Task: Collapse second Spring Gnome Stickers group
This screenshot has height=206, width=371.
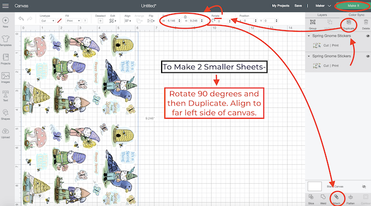Action: pos(308,56)
